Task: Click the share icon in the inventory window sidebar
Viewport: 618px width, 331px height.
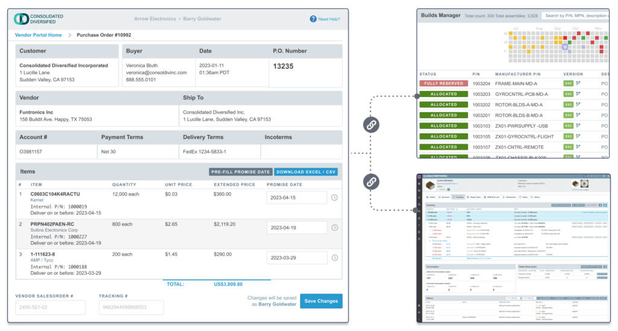Action: tap(419, 211)
